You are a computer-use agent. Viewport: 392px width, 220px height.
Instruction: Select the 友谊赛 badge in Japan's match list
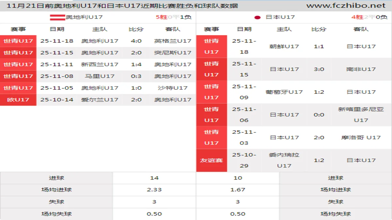(x=211, y=160)
